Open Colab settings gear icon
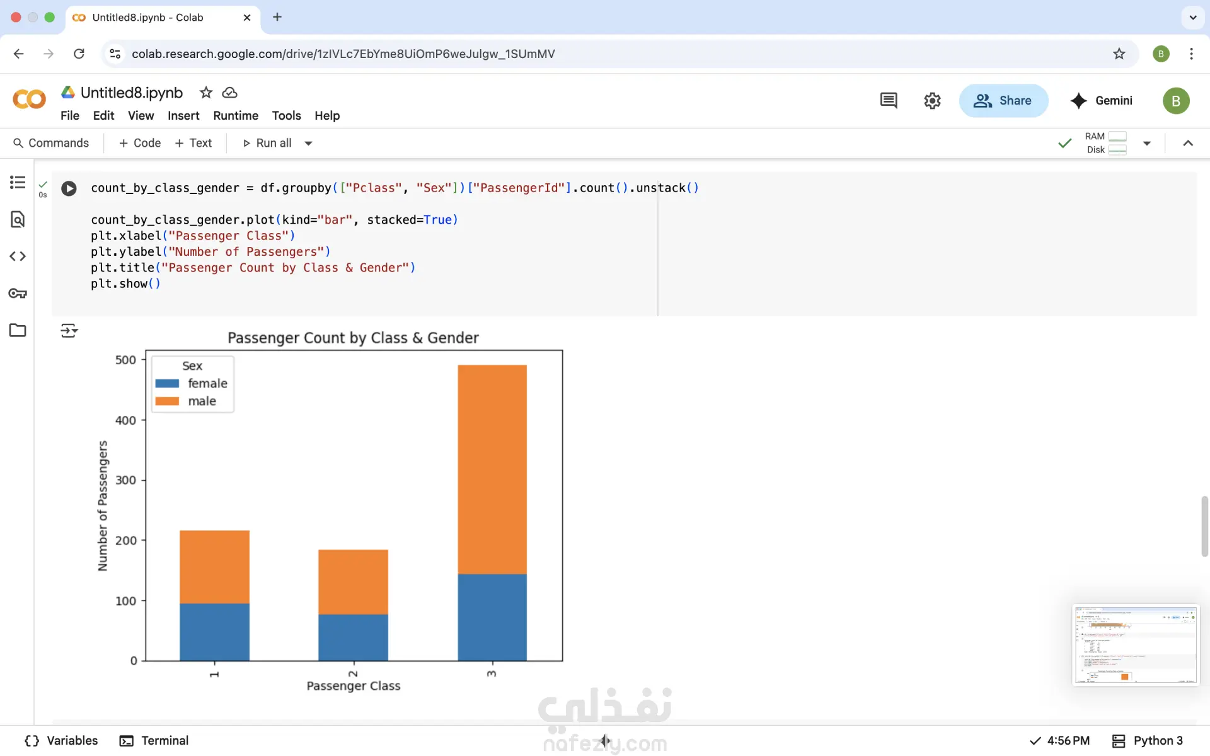The image size is (1210, 756). (932, 101)
